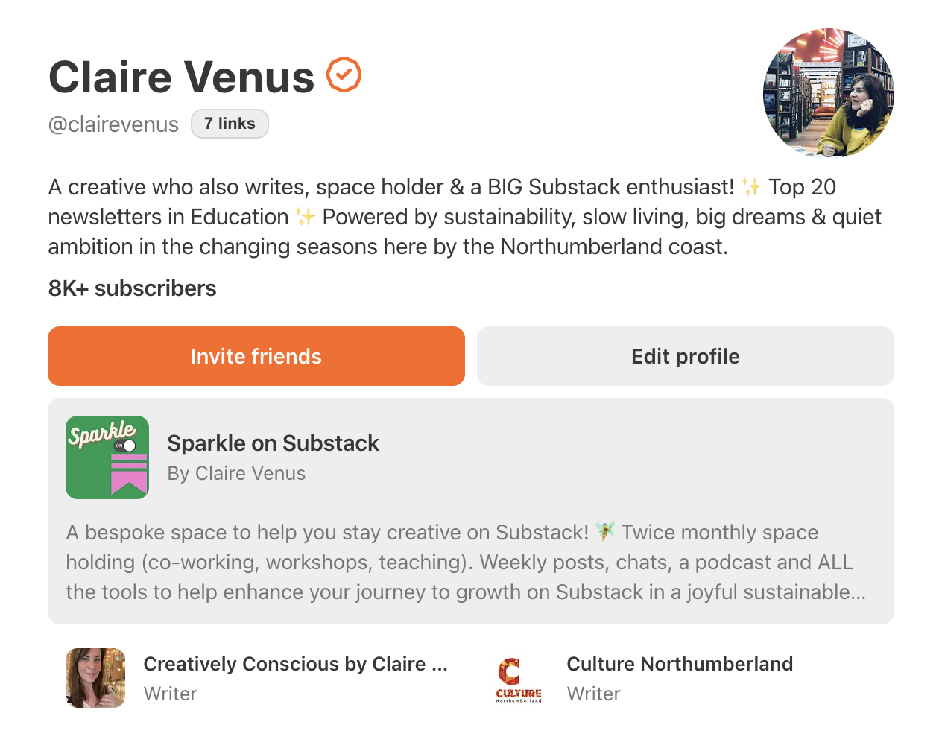
Task: Click the Culture Northumberland logo
Action: pos(519,678)
